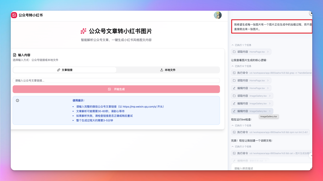The height and width of the screenshot is (181, 323).
Task: Collapse the 已执行 6 个任务 group
Action: point(241,66)
